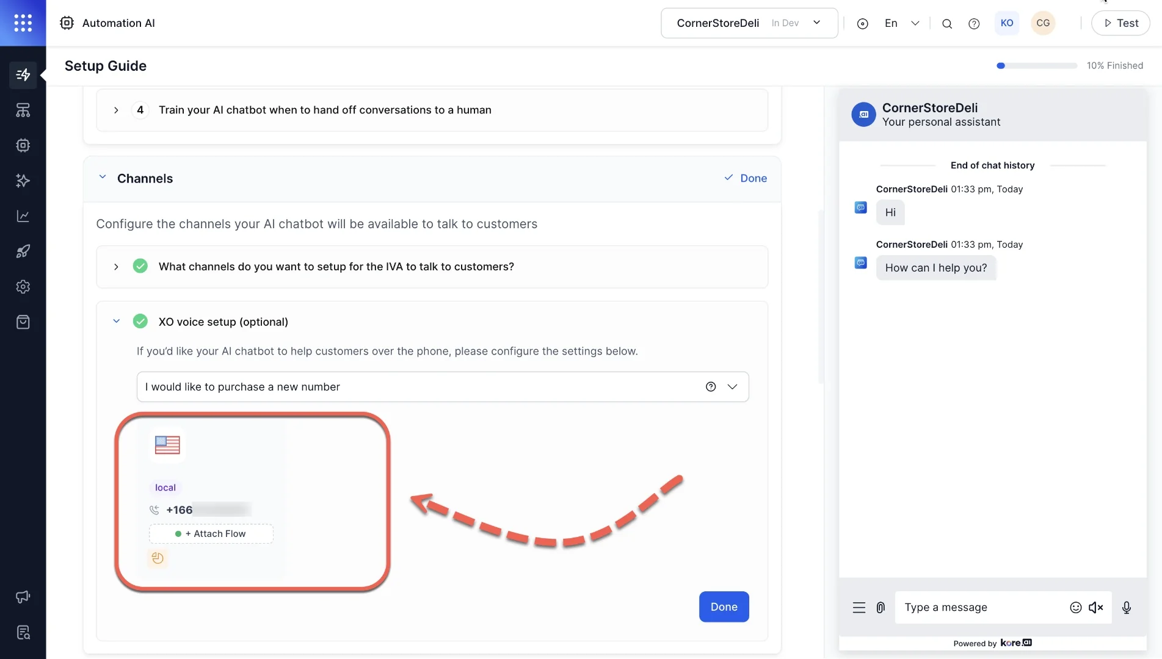
Task: Open the chat hamburger menu icon
Action: [x=859, y=608]
